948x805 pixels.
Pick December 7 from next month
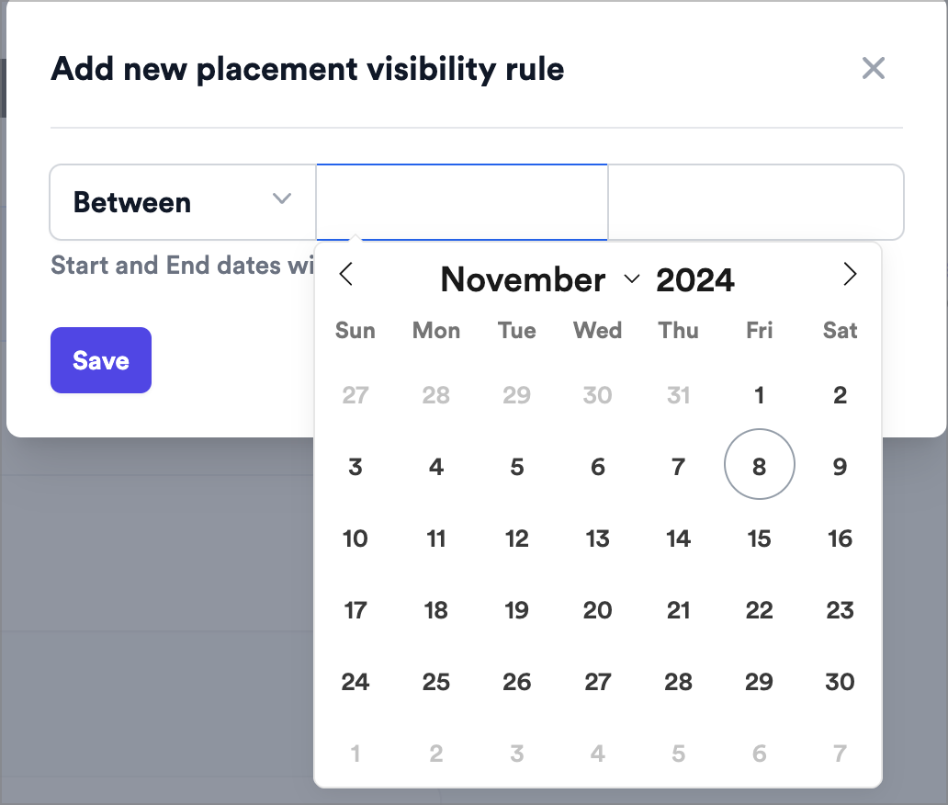pos(840,754)
